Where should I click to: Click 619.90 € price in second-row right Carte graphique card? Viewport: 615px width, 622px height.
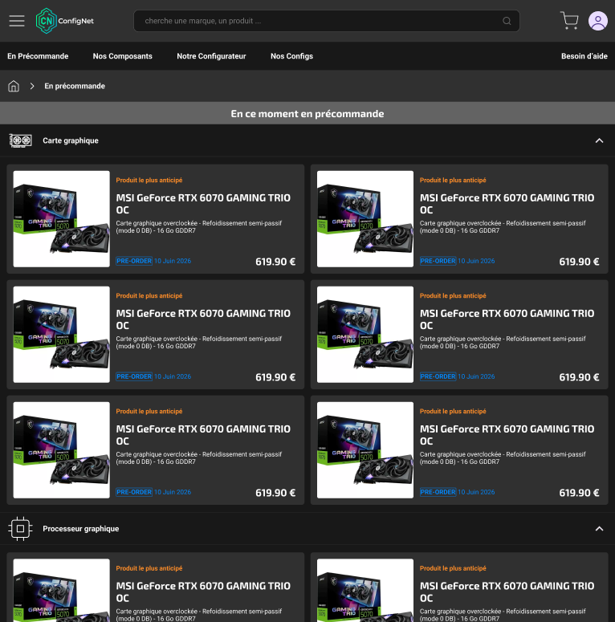580,377
